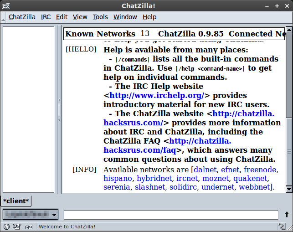This screenshot has width=293, height=232.
Task: Connect to the moznet network
Action: click(x=216, y=178)
